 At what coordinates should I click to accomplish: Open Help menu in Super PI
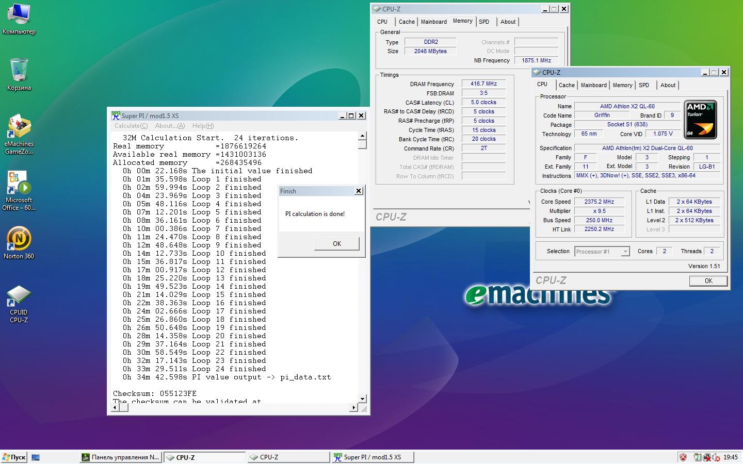click(x=203, y=126)
